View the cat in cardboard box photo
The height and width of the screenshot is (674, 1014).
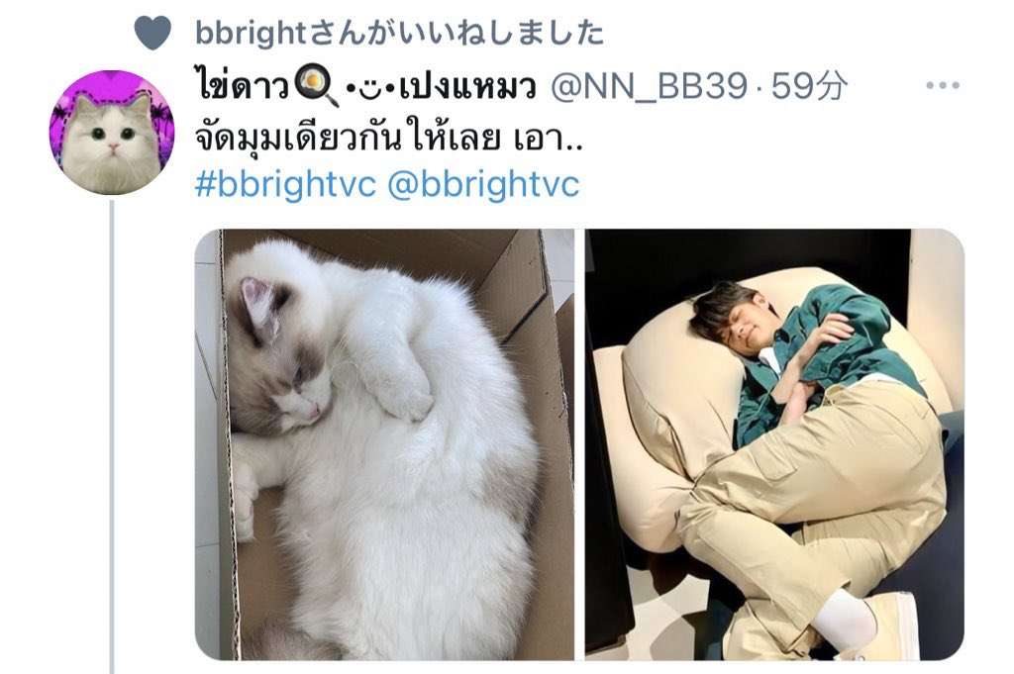point(385,444)
